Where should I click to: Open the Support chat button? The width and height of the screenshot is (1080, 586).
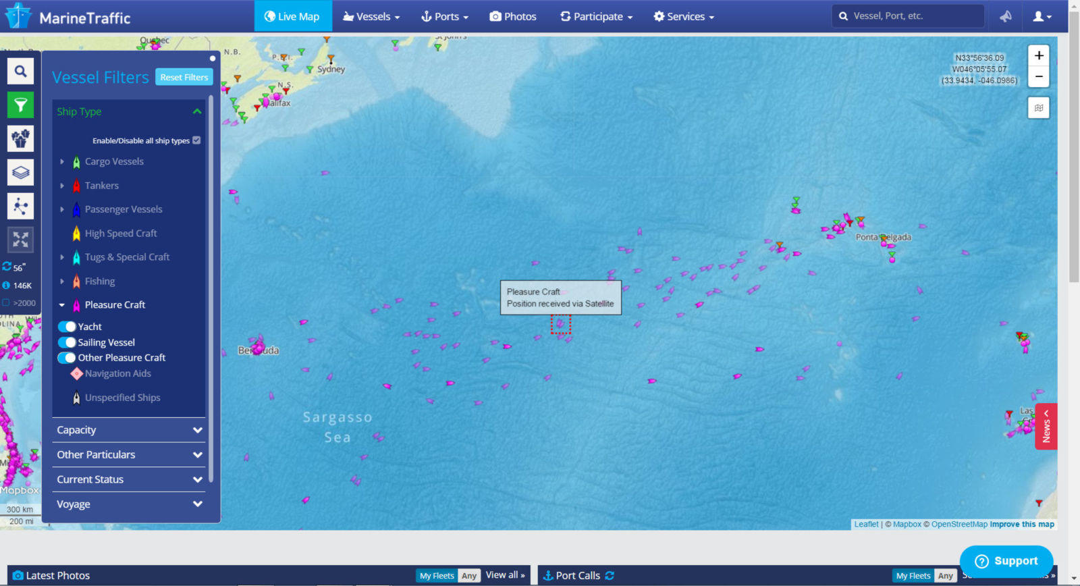1006,561
